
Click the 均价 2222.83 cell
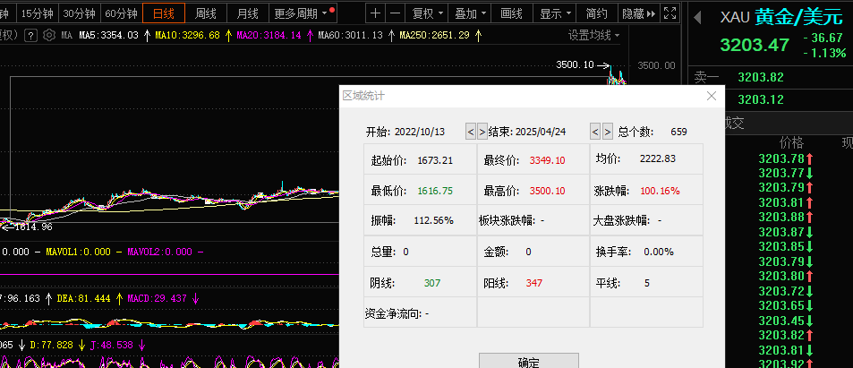(646, 159)
